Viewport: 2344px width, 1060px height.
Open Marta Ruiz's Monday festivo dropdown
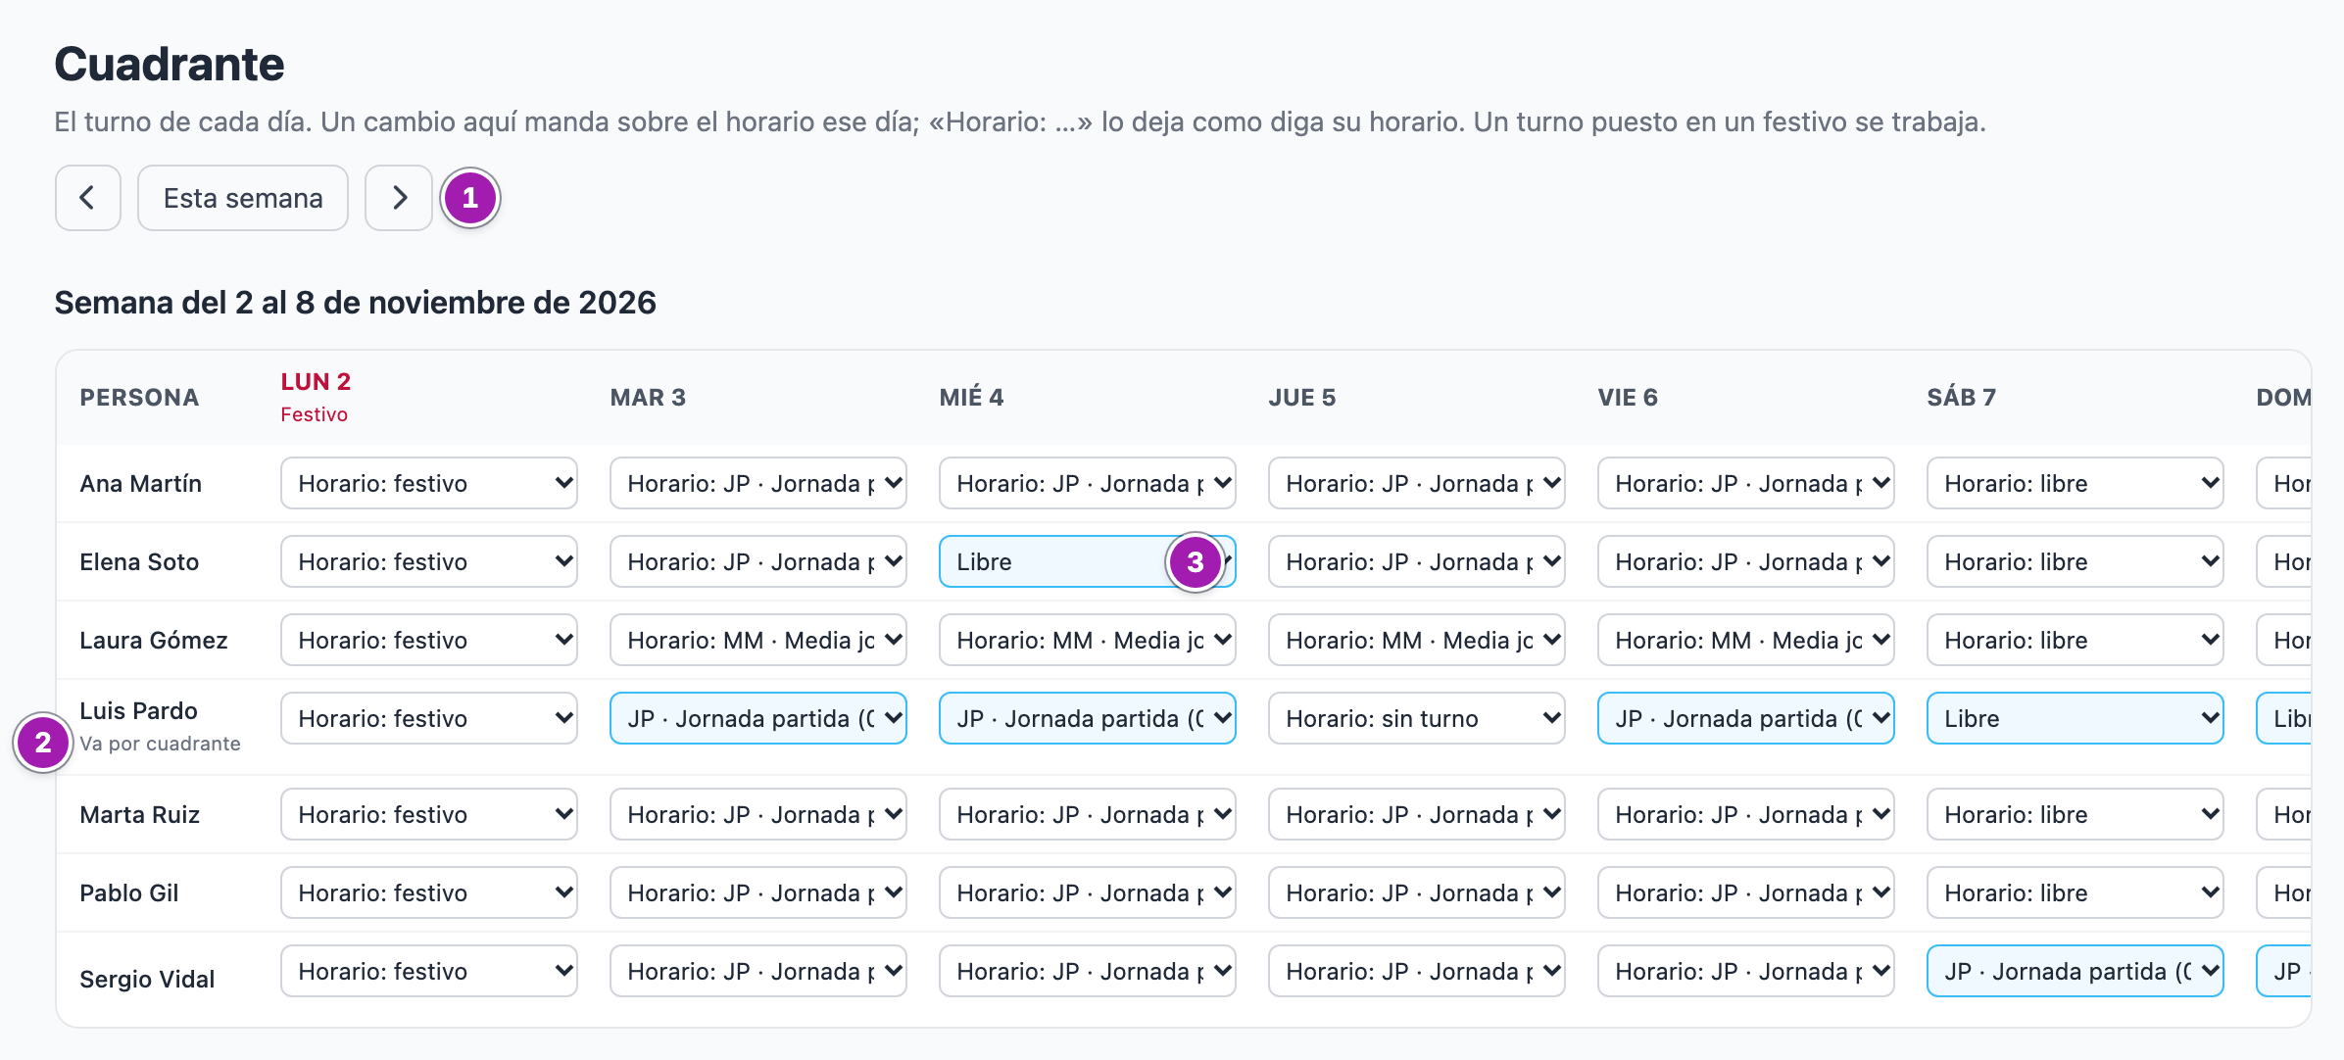pyautogui.click(x=429, y=814)
